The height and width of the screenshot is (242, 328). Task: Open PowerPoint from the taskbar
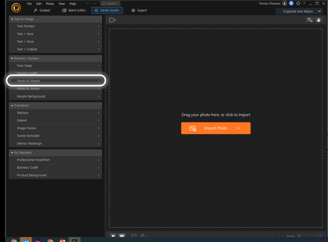click(62, 240)
